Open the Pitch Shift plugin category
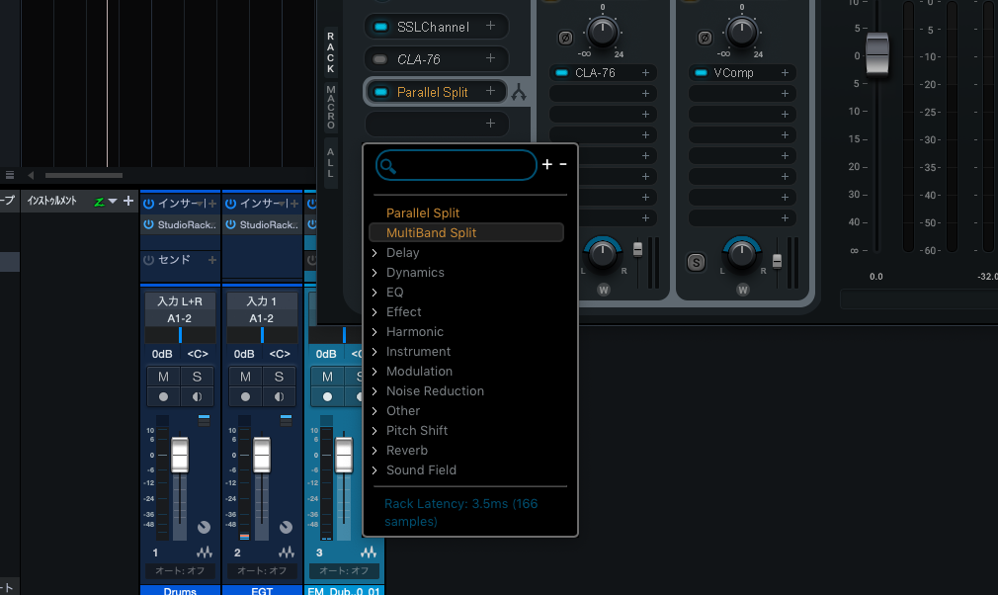The width and height of the screenshot is (998, 595). coord(417,430)
